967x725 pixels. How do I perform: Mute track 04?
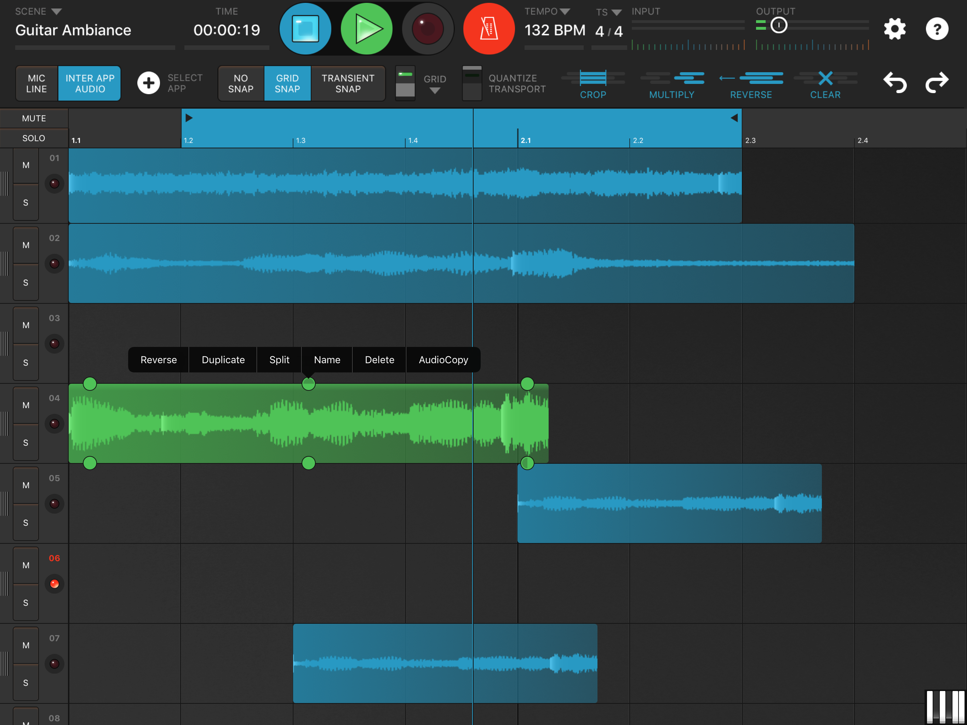[x=26, y=405]
